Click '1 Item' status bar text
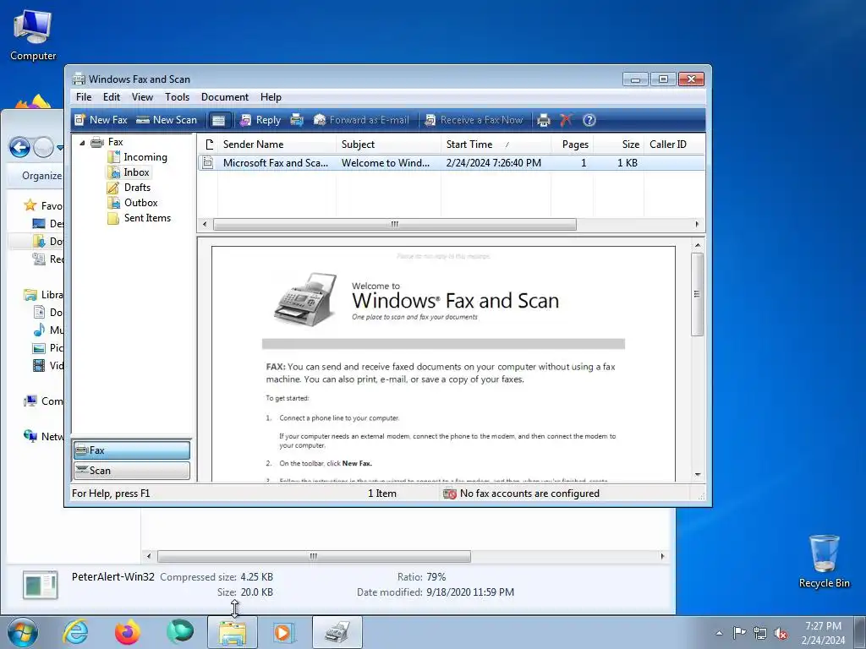 382,494
